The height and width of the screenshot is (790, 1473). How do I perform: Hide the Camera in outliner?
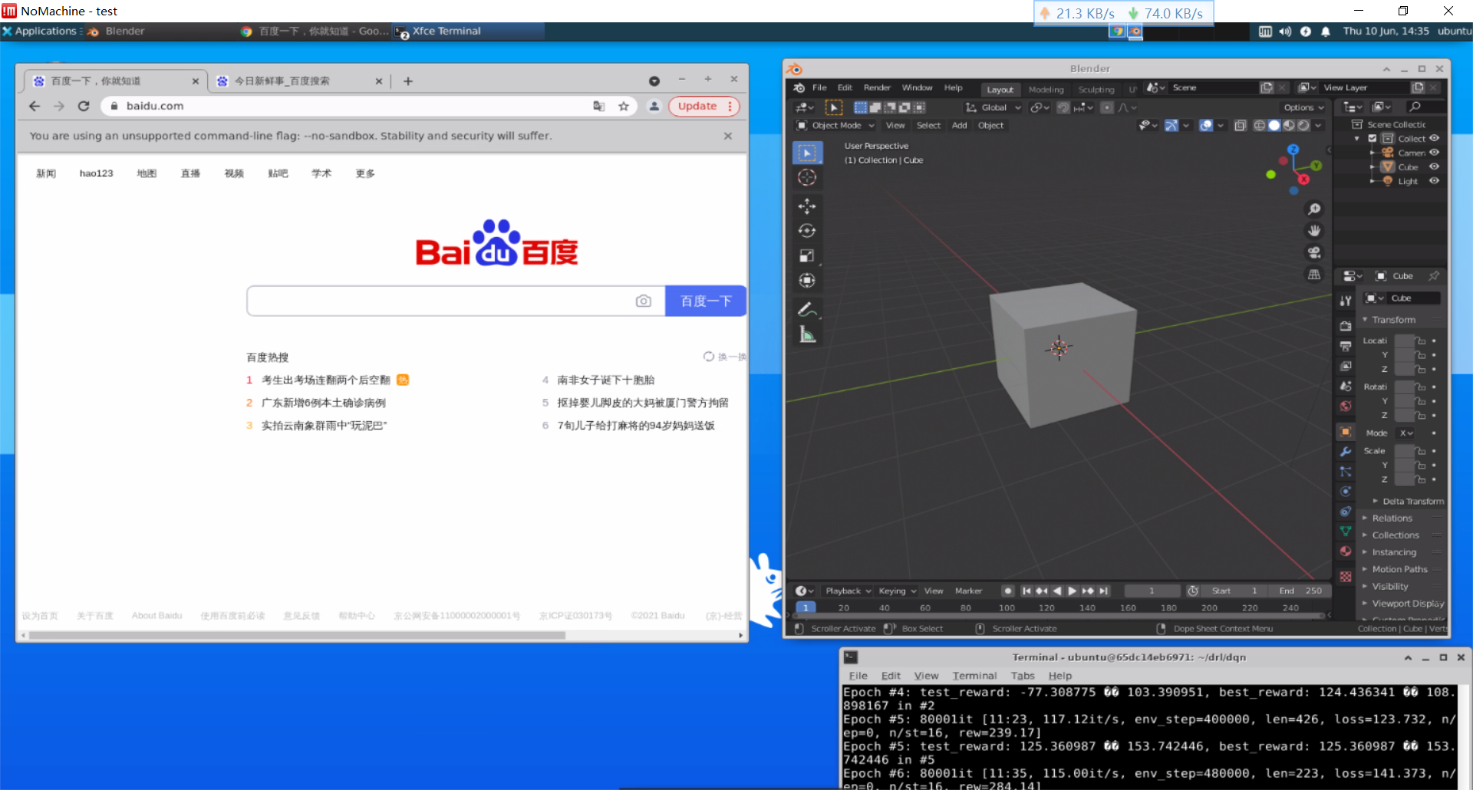1434,153
